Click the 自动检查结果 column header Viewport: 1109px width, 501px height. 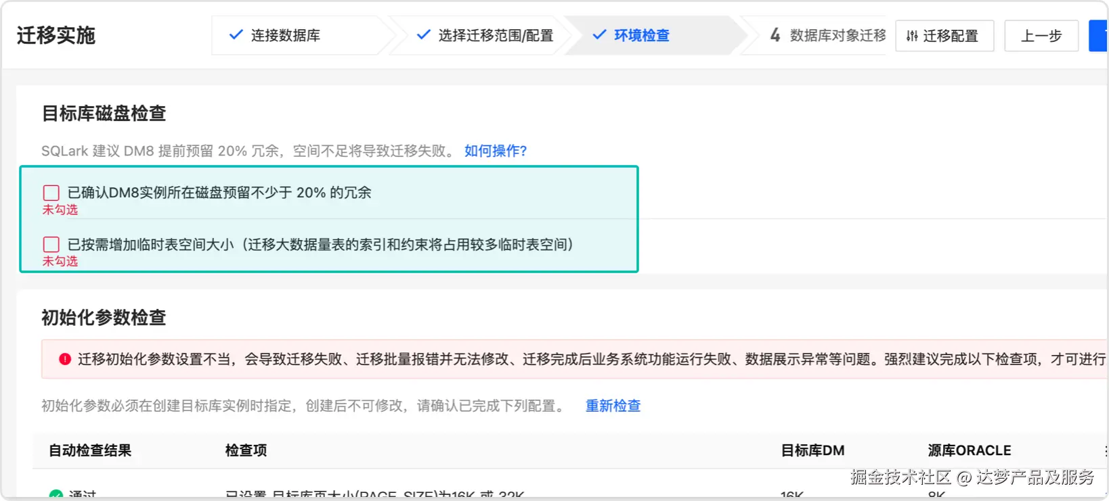(90, 450)
